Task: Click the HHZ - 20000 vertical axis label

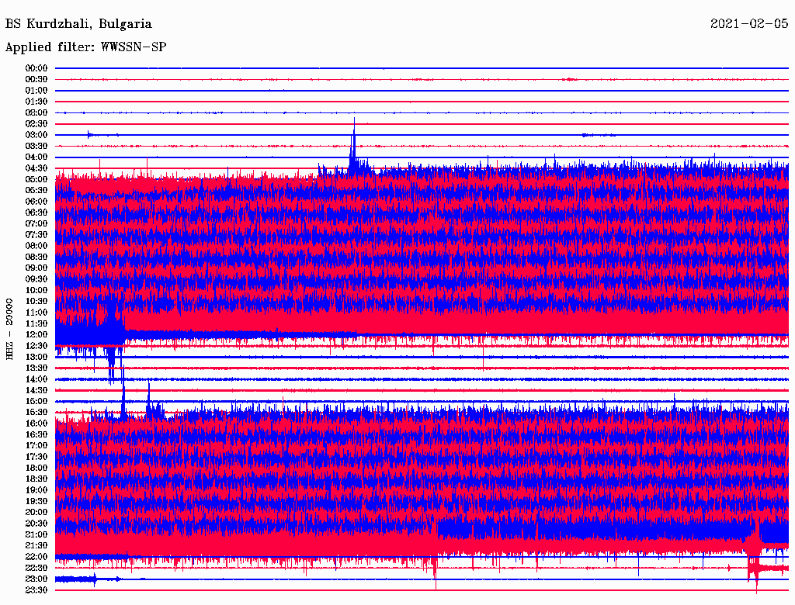Action: click(x=10, y=328)
